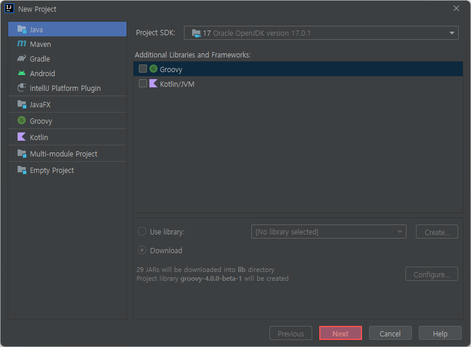The height and width of the screenshot is (347, 471).
Task: Click the JDK folder icon in SDK field
Action: 196,33
